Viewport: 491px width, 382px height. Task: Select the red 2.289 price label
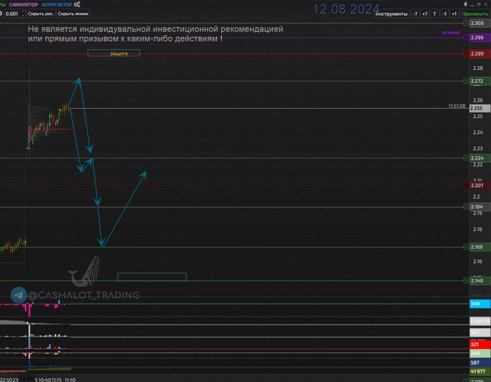480,54
